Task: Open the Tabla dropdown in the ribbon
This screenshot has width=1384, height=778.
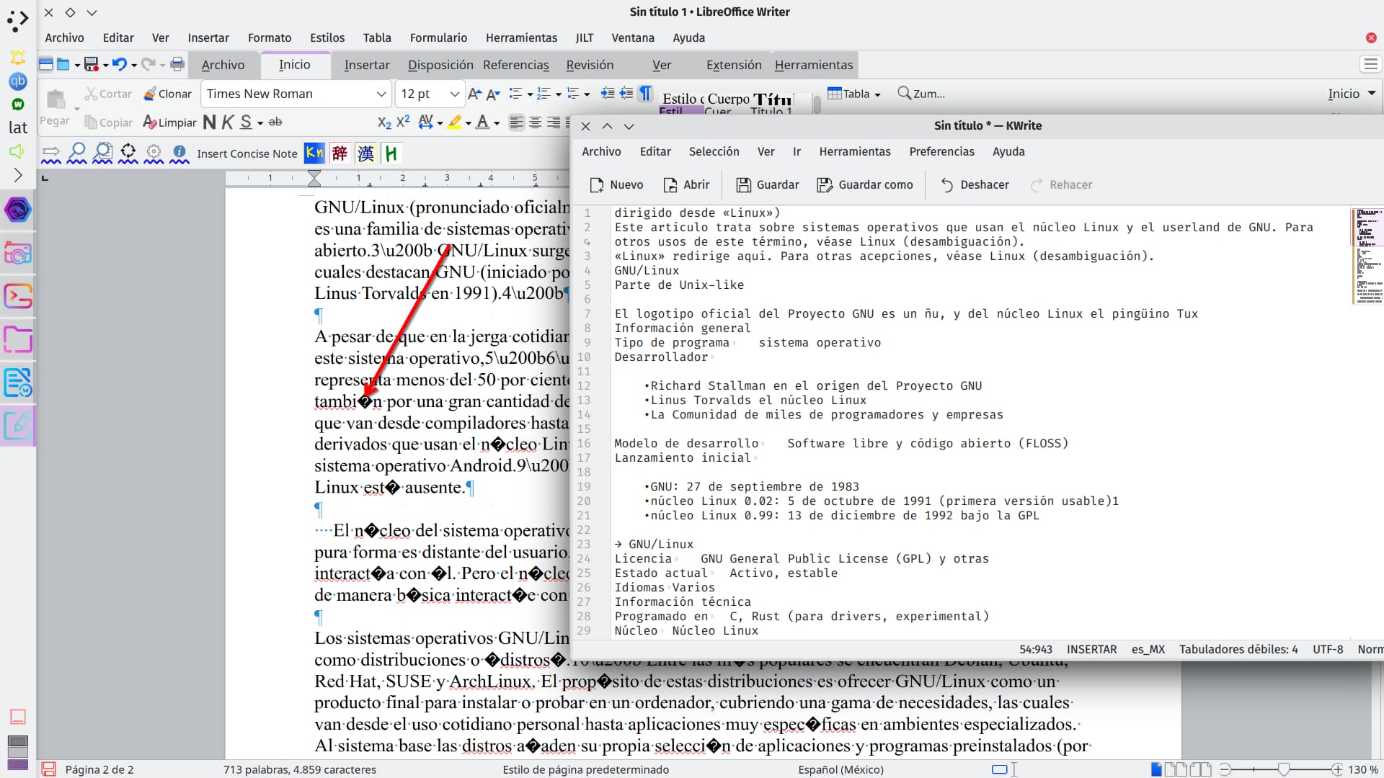Action: (x=854, y=94)
